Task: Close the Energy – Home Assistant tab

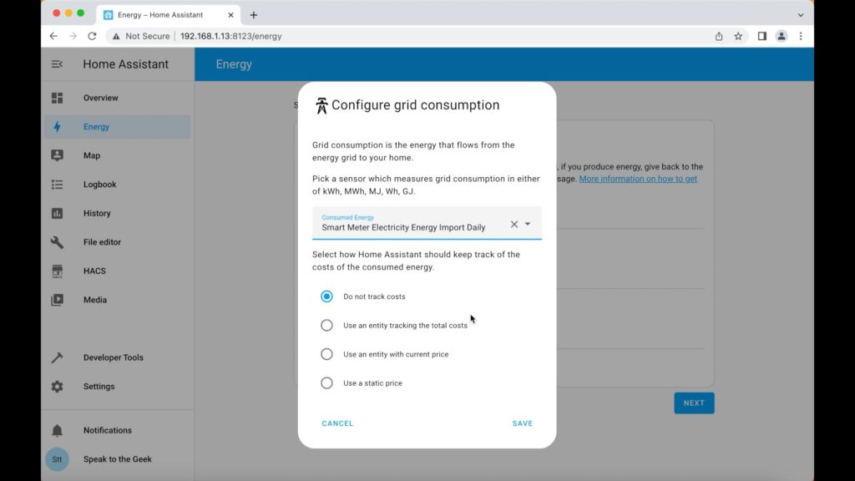Action: pos(230,15)
